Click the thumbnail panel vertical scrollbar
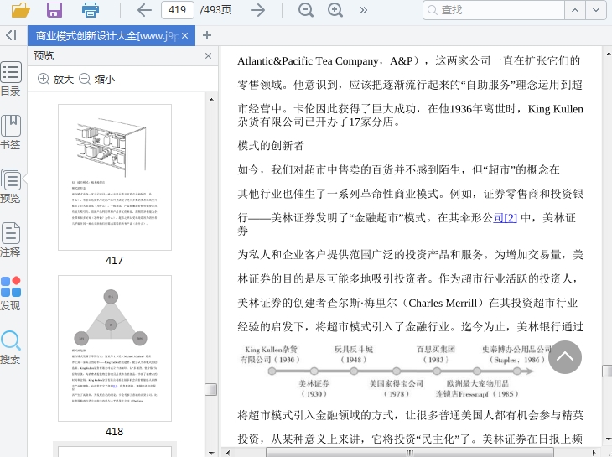Viewport: 612px width, 457px height. tap(210, 252)
